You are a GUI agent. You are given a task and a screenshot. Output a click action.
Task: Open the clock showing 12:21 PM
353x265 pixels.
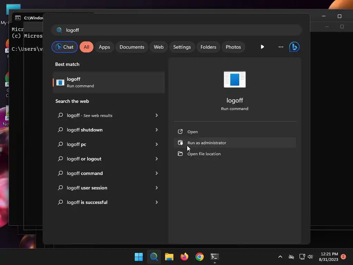(329, 257)
